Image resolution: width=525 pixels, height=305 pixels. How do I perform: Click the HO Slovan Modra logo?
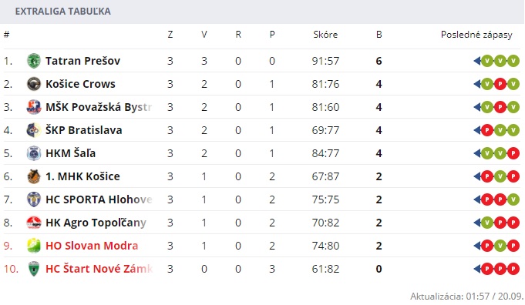point(34,246)
